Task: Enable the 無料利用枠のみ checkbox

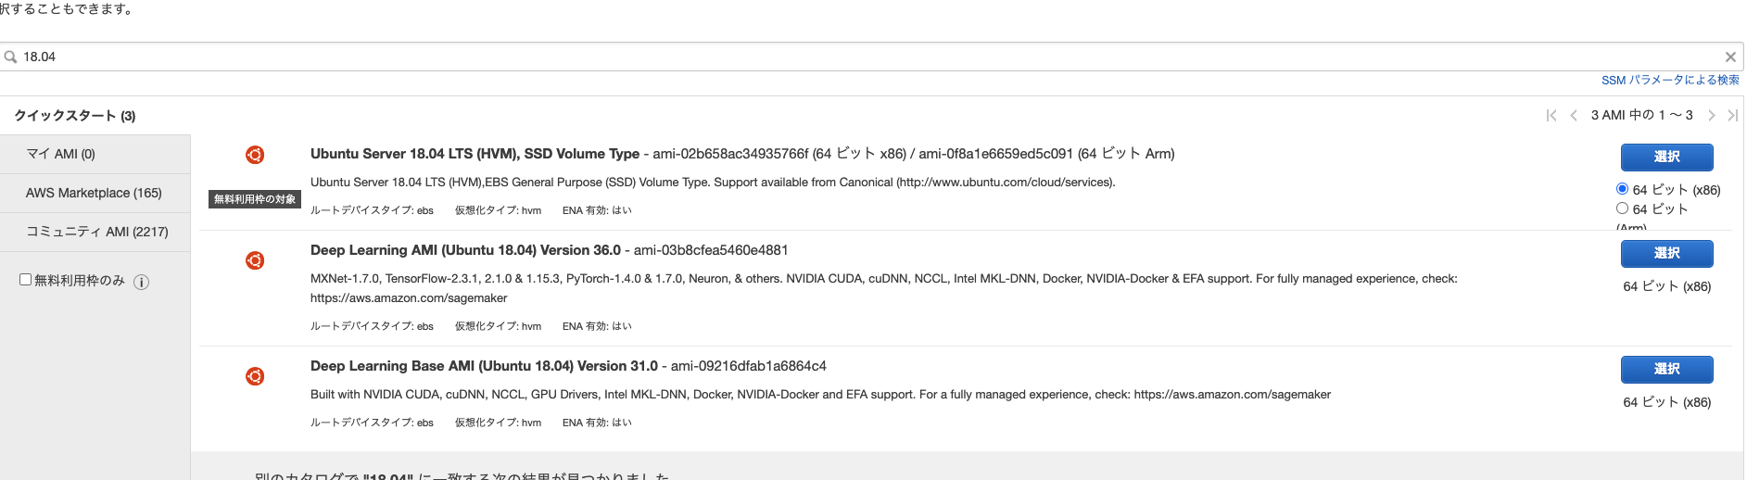Action: (26, 279)
